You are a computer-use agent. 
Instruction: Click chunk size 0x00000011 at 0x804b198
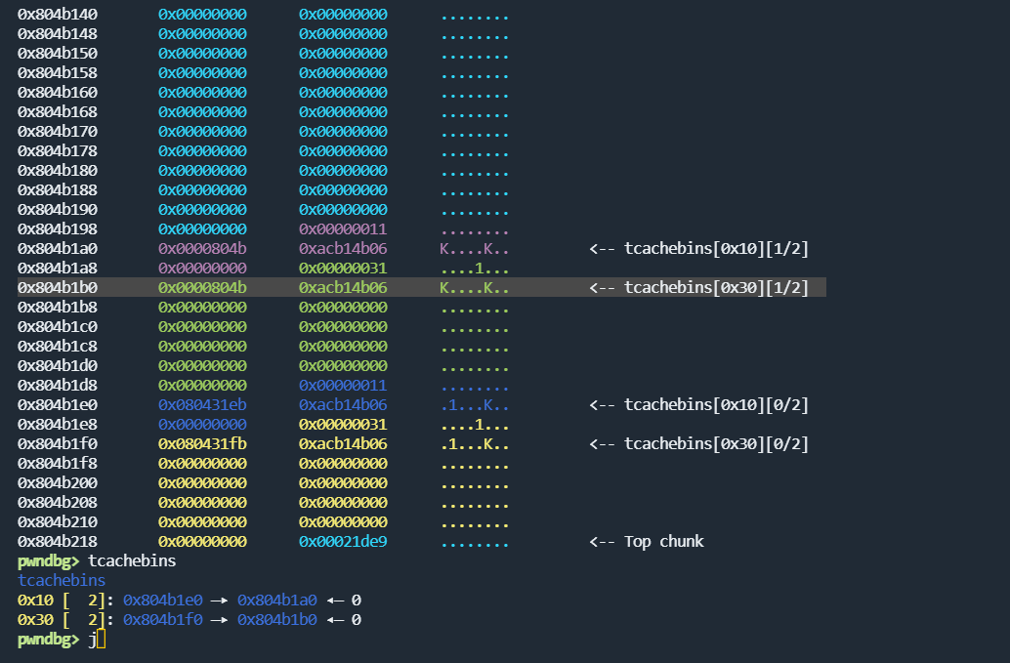(343, 229)
